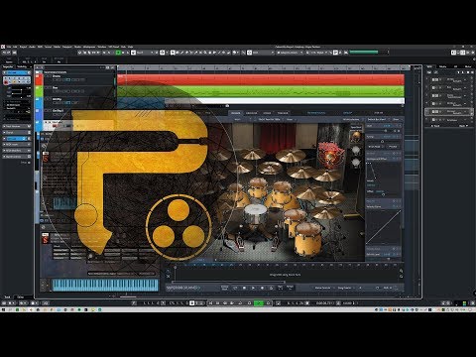Open the File menu

(x=9, y=47)
